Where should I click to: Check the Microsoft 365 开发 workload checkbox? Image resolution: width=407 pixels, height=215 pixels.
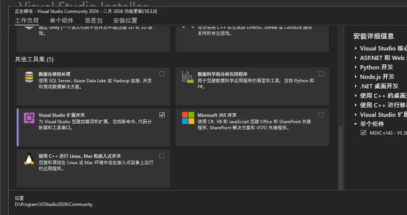point(321,115)
